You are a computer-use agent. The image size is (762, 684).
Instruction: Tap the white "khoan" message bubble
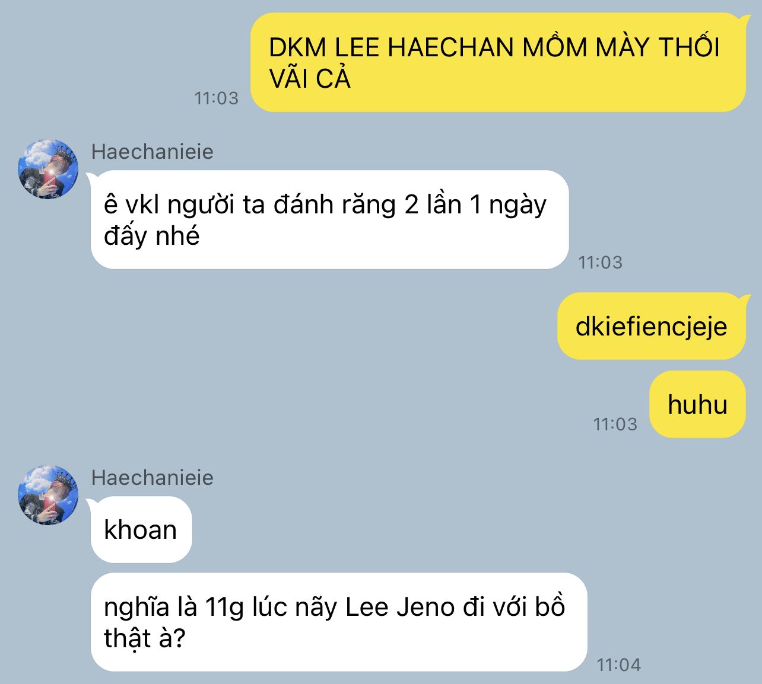click(141, 530)
